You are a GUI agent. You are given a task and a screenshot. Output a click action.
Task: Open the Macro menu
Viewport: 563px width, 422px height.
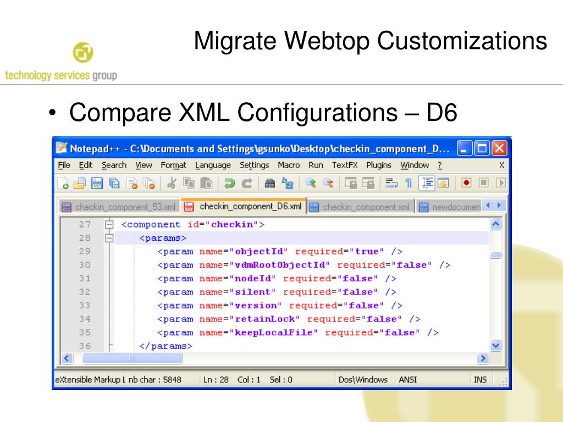click(x=289, y=165)
